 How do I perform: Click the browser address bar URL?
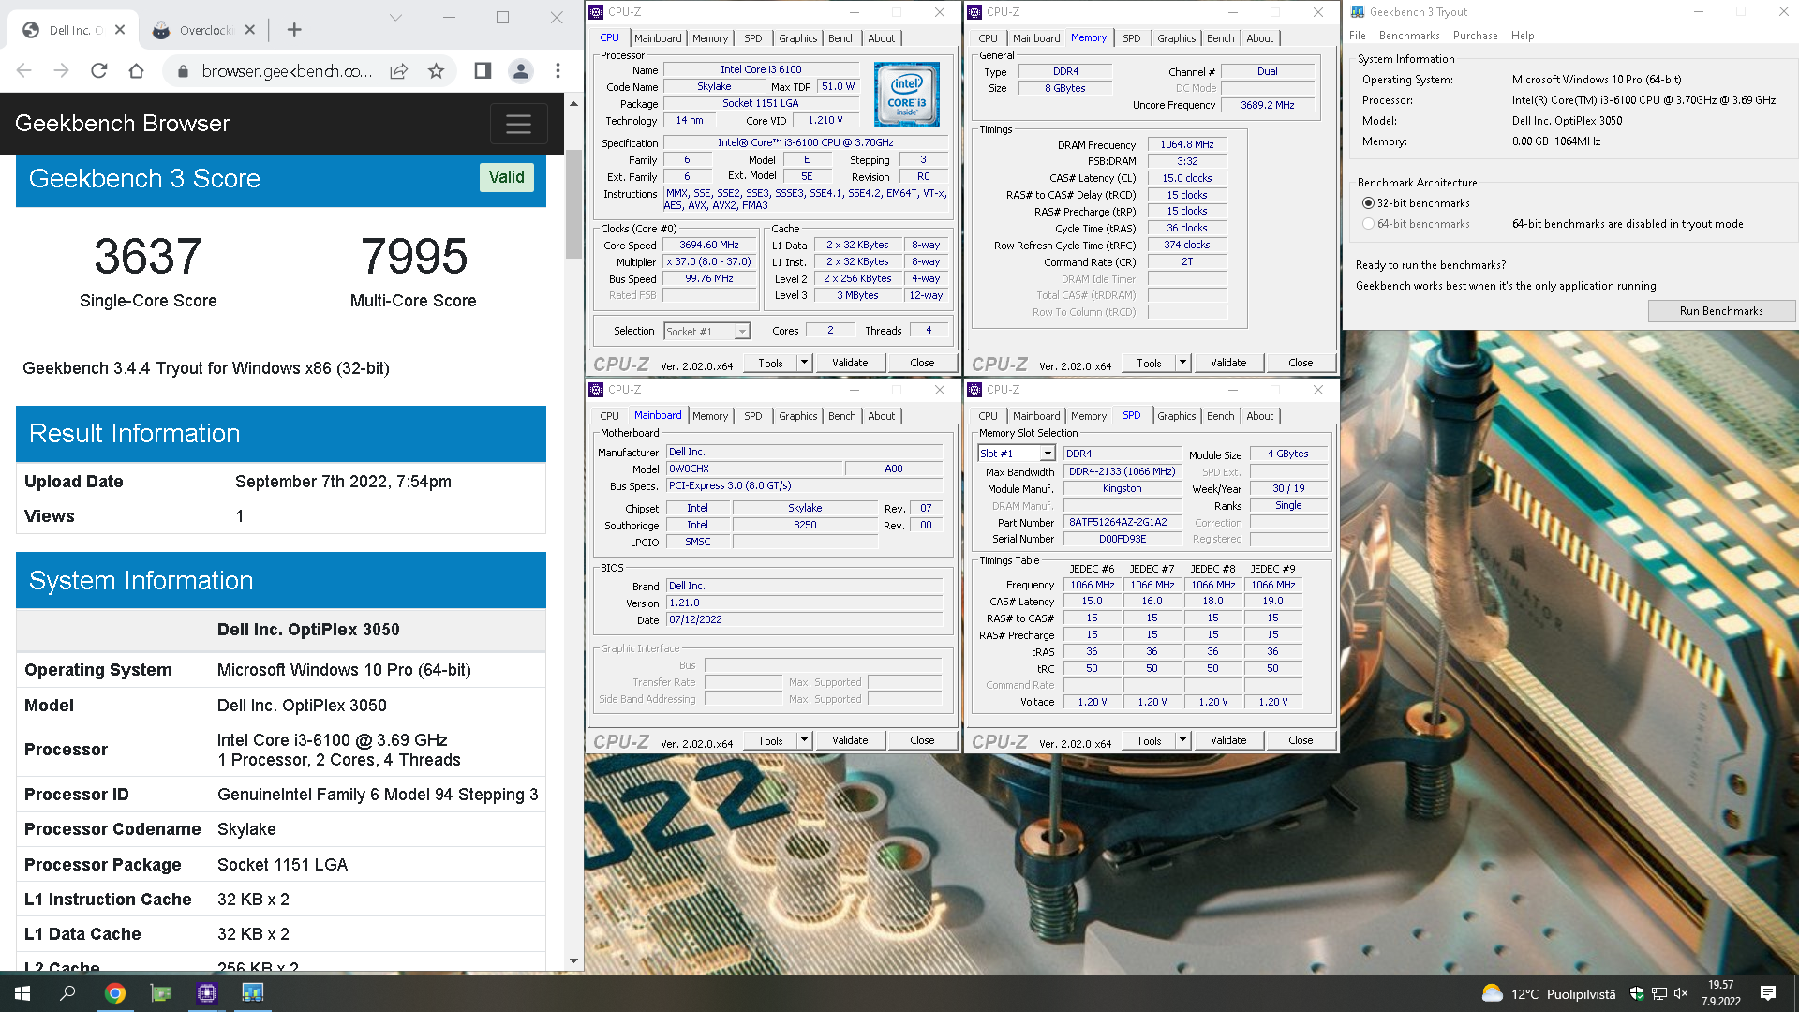click(287, 71)
